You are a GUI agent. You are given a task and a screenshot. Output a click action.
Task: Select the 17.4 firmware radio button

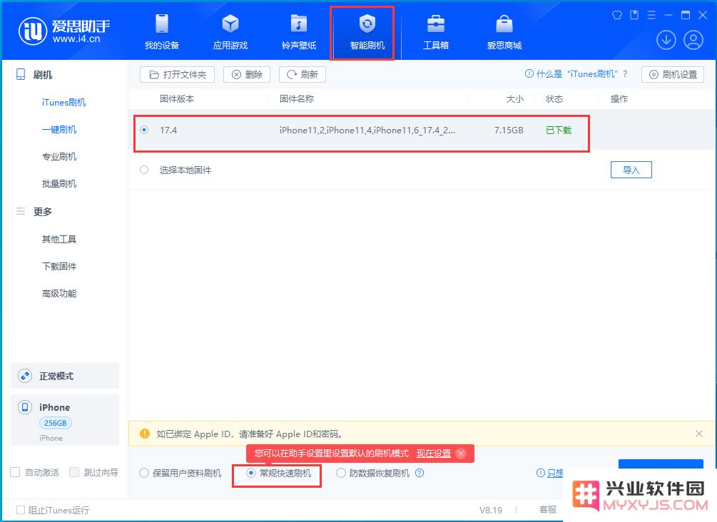[144, 130]
